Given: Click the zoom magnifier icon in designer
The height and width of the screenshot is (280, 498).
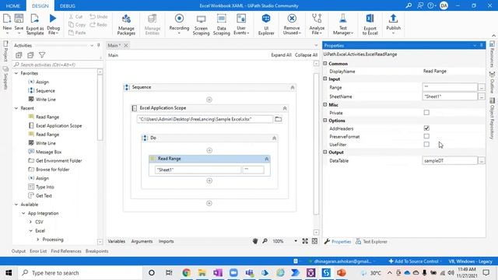Looking at the screenshot, I should tap(265, 241).
